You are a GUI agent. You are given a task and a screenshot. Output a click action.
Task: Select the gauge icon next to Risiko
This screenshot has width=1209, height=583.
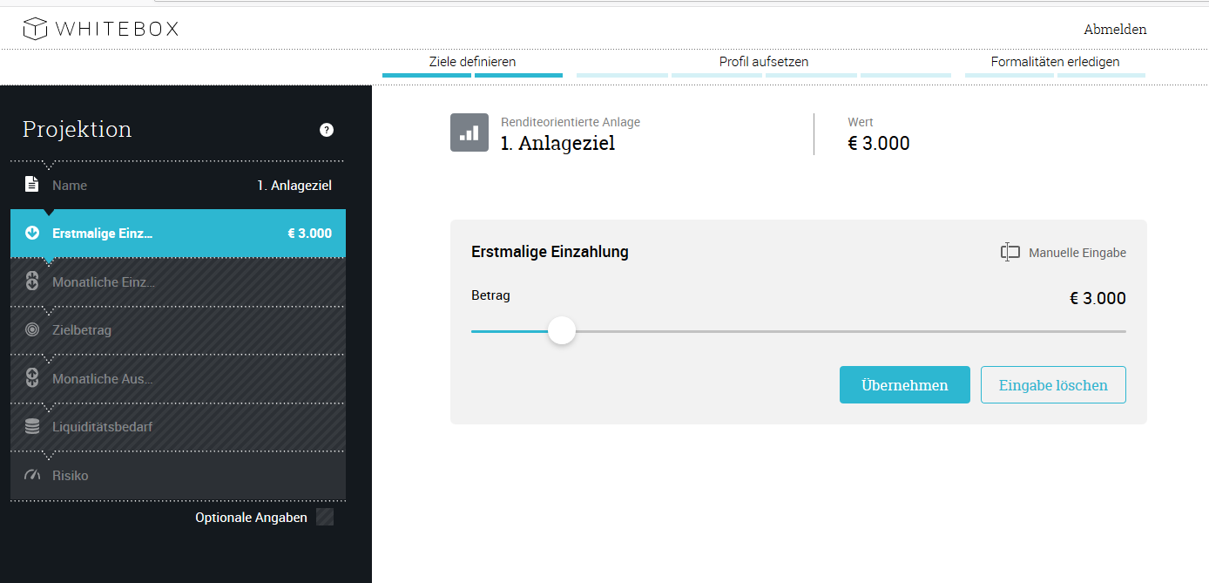click(x=31, y=475)
